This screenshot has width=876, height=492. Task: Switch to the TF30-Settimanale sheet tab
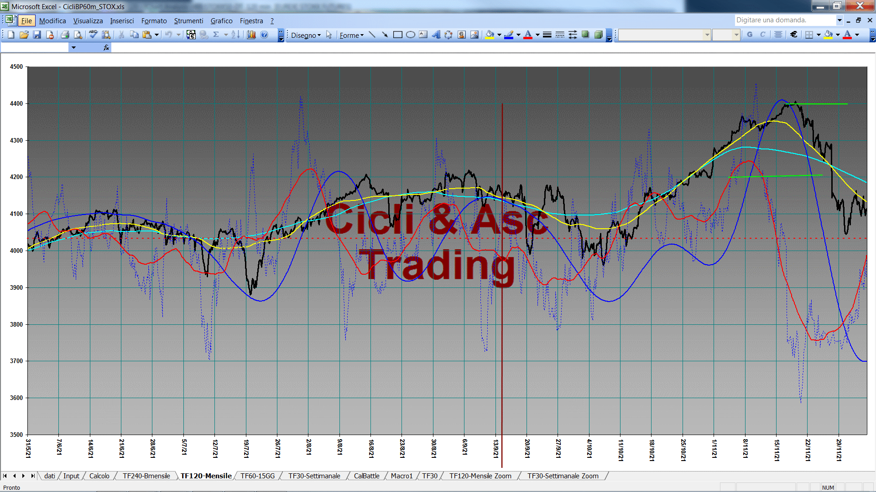pyautogui.click(x=314, y=476)
